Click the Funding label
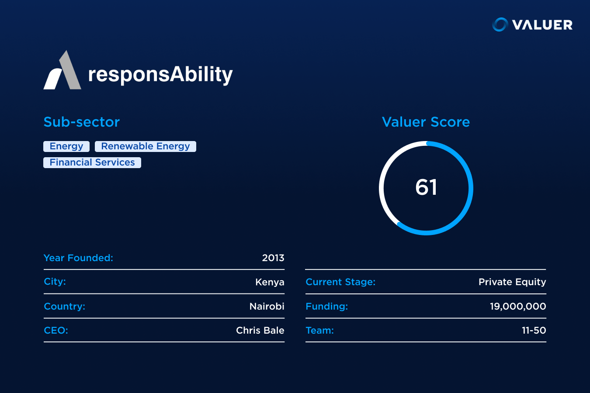The width and height of the screenshot is (590, 393). (327, 307)
